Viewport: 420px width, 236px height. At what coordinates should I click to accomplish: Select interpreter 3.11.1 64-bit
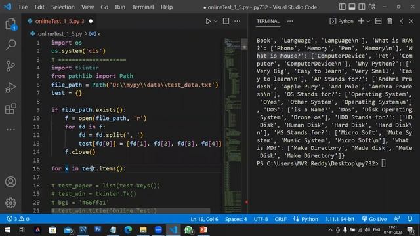(x=340, y=219)
